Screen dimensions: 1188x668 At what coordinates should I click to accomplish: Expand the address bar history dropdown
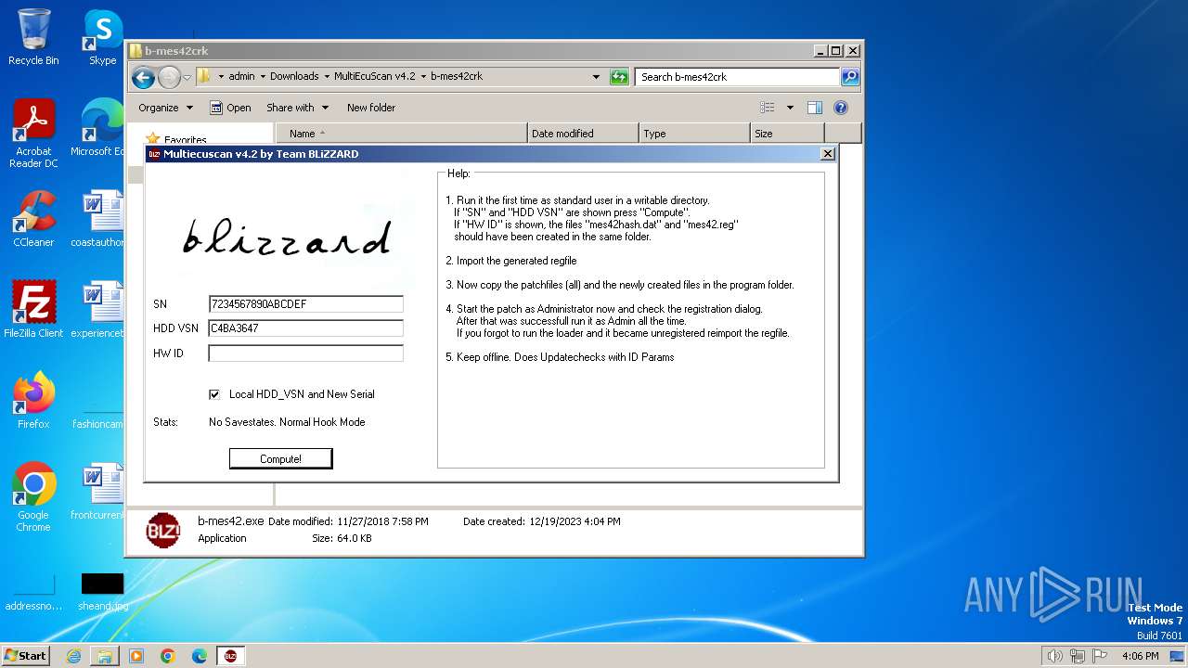[x=596, y=77]
